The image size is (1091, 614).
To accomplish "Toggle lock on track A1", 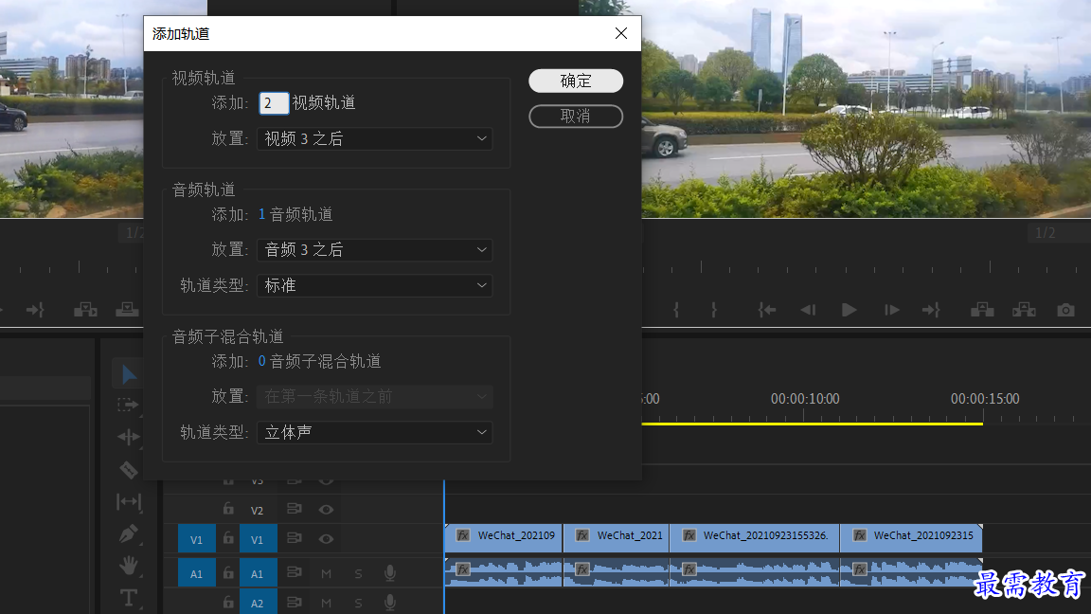I will [x=228, y=573].
